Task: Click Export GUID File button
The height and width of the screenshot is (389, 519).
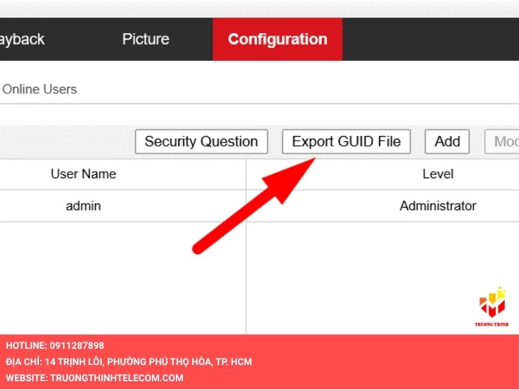Action: [346, 141]
